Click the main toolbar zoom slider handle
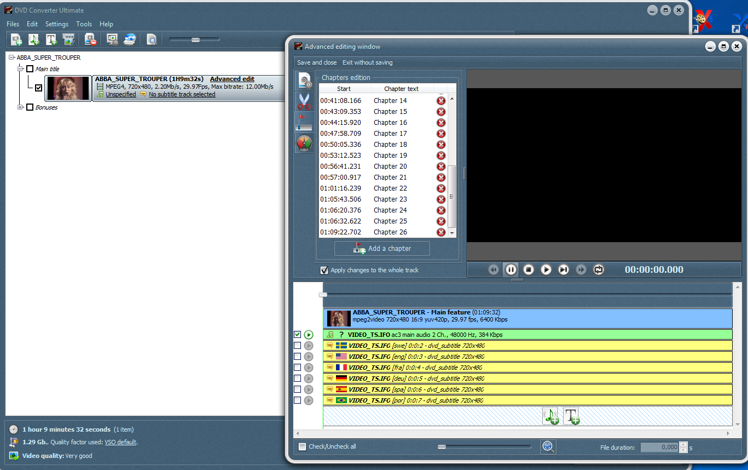748x470 pixels. click(x=195, y=39)
